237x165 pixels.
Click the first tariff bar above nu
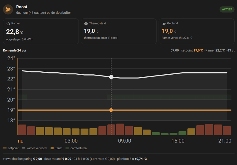pyautogui.click(x=22, y=130)
